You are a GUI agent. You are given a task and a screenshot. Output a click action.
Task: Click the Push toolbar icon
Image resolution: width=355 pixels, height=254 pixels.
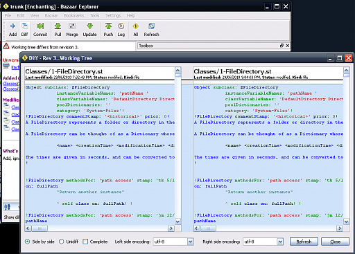pos(108,30)
